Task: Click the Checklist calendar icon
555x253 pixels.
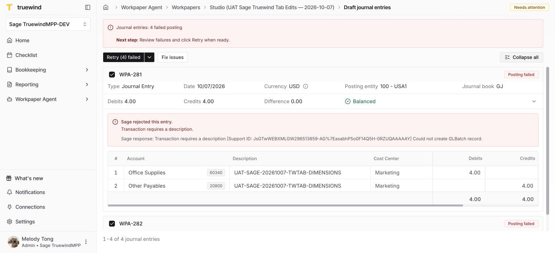Action: pyautogui.click(x=10, y=55)
